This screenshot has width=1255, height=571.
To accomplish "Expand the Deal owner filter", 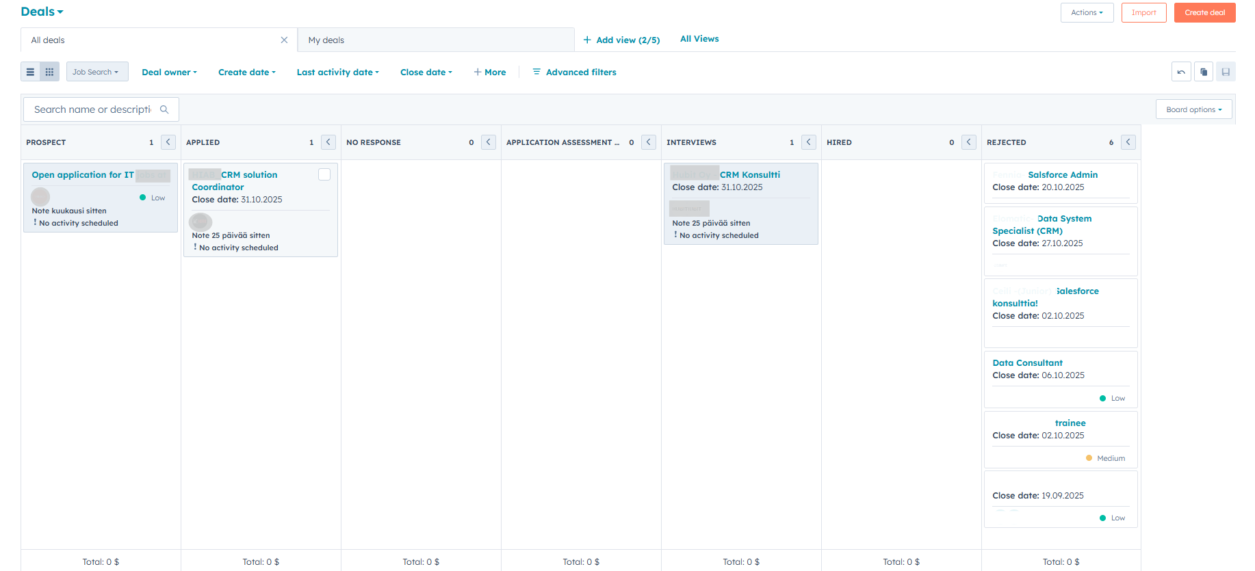I will pos(169,72).
